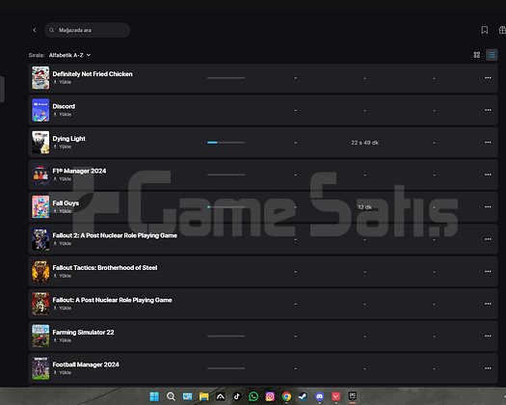
Task: Click Yükle under Discord
Action: 63,115
